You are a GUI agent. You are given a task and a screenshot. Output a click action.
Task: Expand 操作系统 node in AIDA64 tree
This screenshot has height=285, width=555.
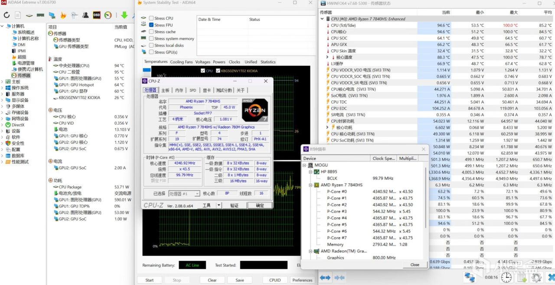pos(2,87)
